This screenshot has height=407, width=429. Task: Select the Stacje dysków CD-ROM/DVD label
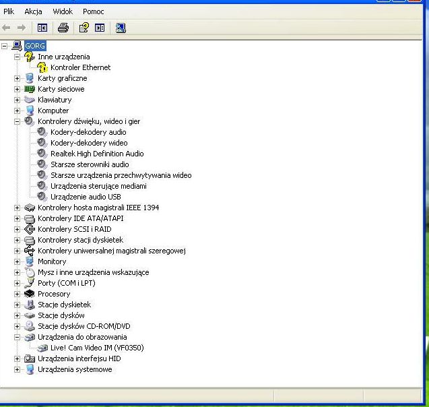(x=84, y=326)
